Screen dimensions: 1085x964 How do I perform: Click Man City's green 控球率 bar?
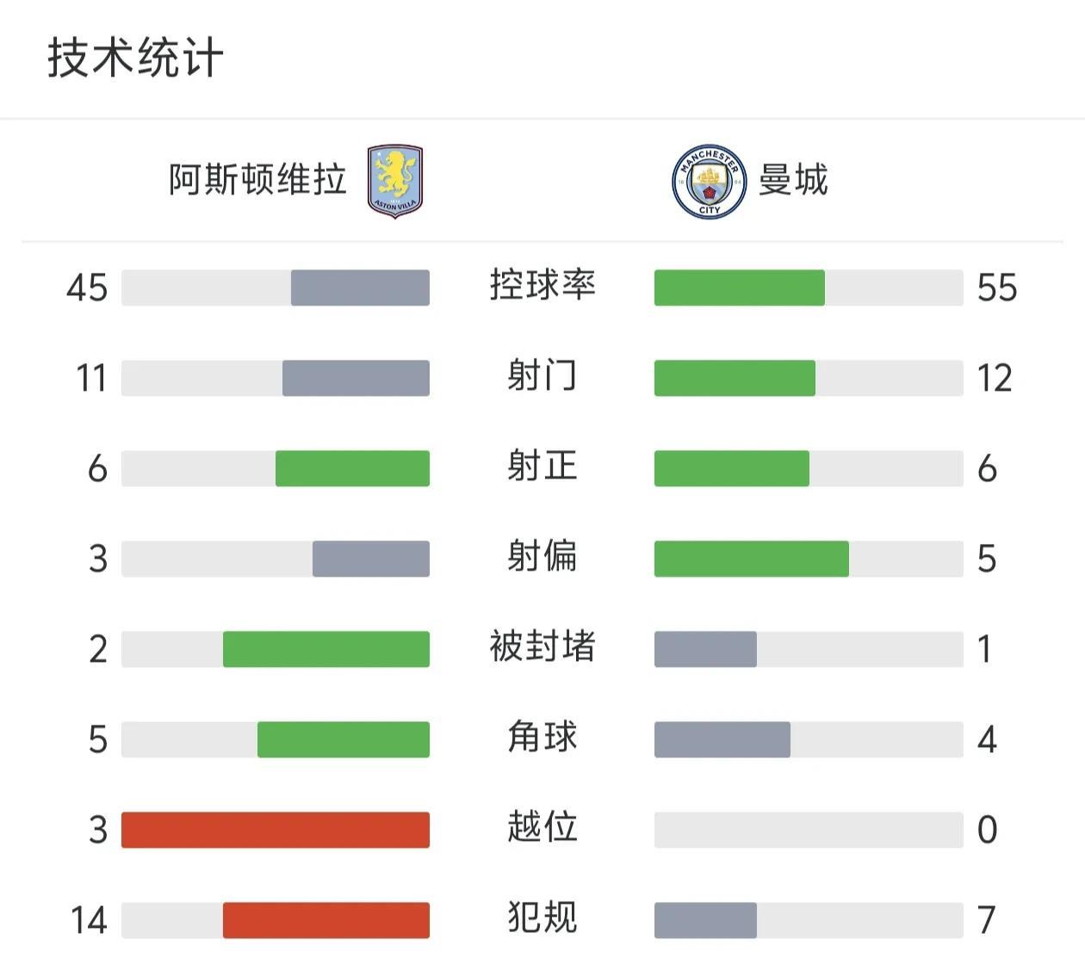click(x=740, y=287)
